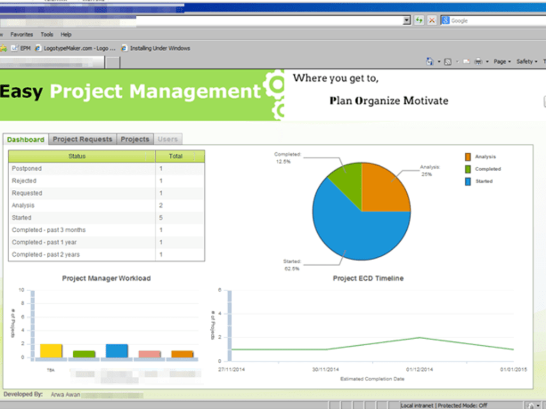Screen dimensions: 546x409
Task: Select the greyed-out Users tab
Action: click(168, 139)
